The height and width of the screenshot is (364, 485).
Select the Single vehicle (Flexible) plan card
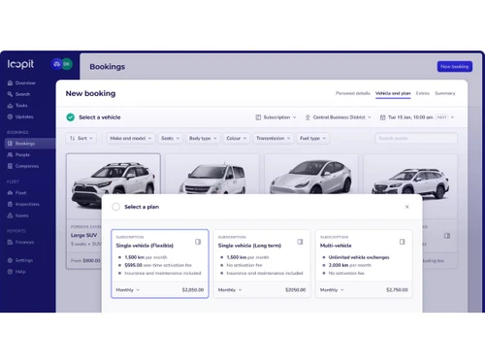(x=160, y=263)
